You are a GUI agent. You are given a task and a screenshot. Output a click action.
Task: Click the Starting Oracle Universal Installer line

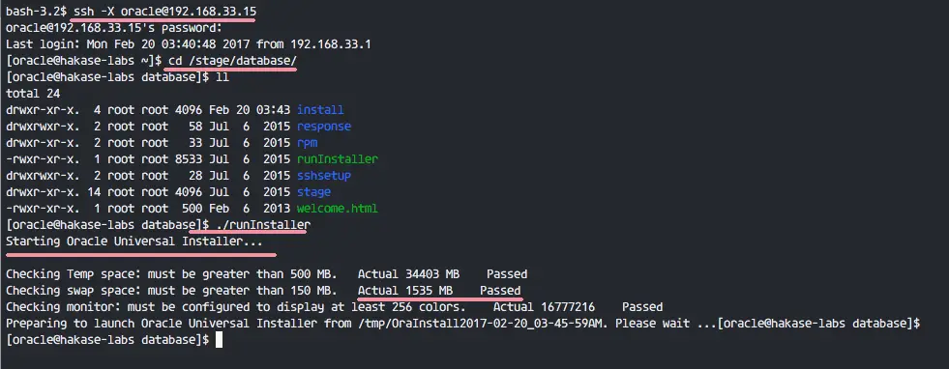click(x=134, y=241)
